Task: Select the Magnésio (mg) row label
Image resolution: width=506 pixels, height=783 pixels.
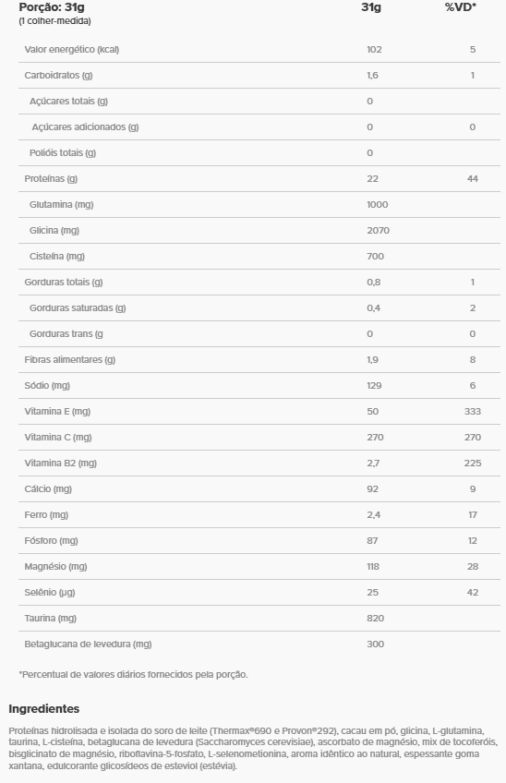Action: pos(55,567)
